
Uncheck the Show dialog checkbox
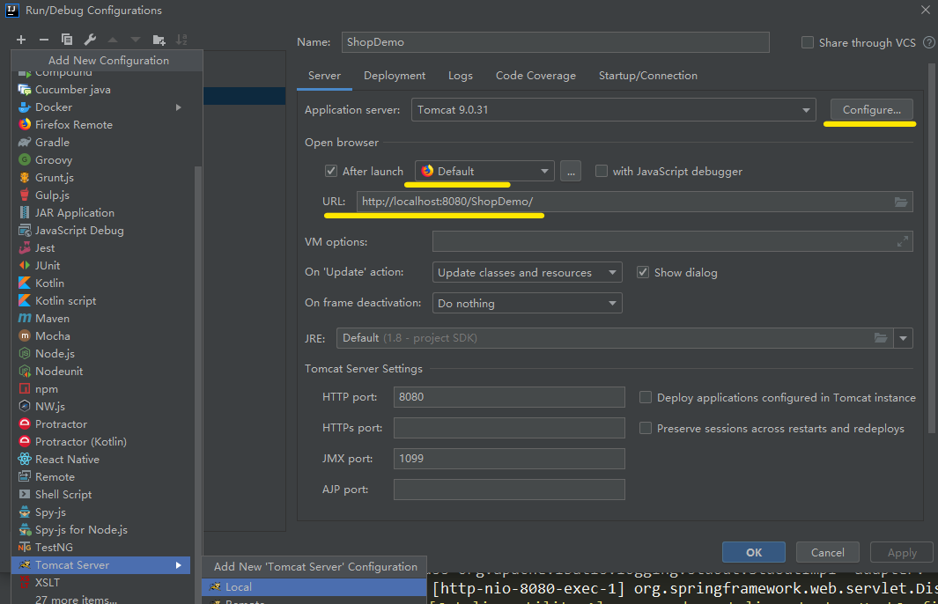tap(642, 272)
